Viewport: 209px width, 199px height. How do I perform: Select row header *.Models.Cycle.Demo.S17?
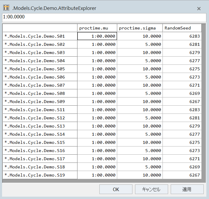(x=40, y=159)
